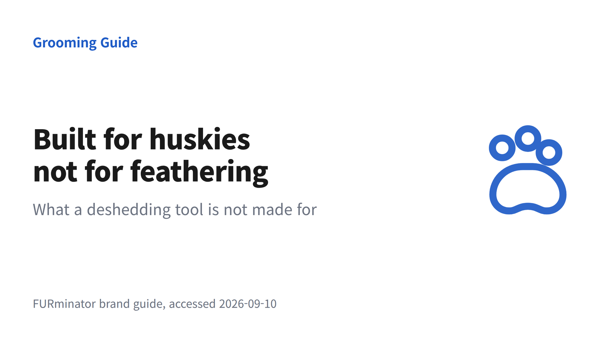The width and height of the screenshot is (612, 344).
Task: Select the word FURminator in footer
Action: [x=64, y=303]
